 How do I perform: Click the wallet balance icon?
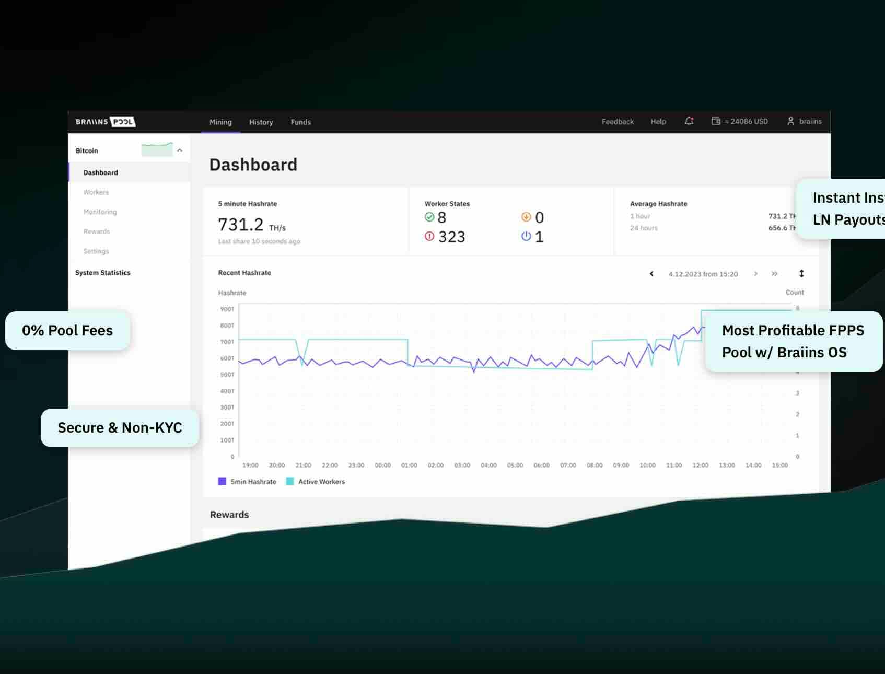[716, 121]
